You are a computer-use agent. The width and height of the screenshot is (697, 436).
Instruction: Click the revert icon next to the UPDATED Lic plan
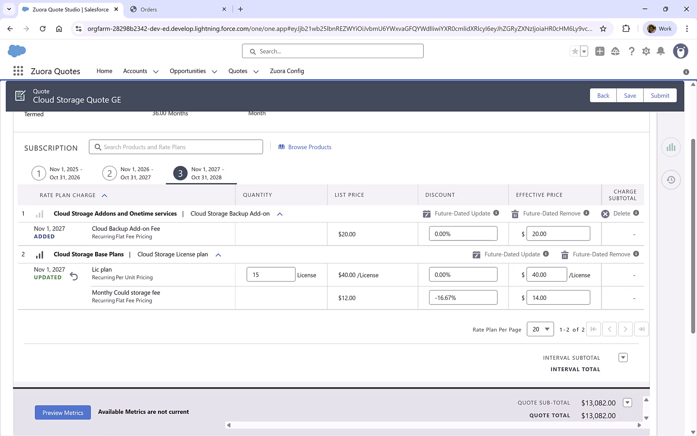tap(73, 276)
